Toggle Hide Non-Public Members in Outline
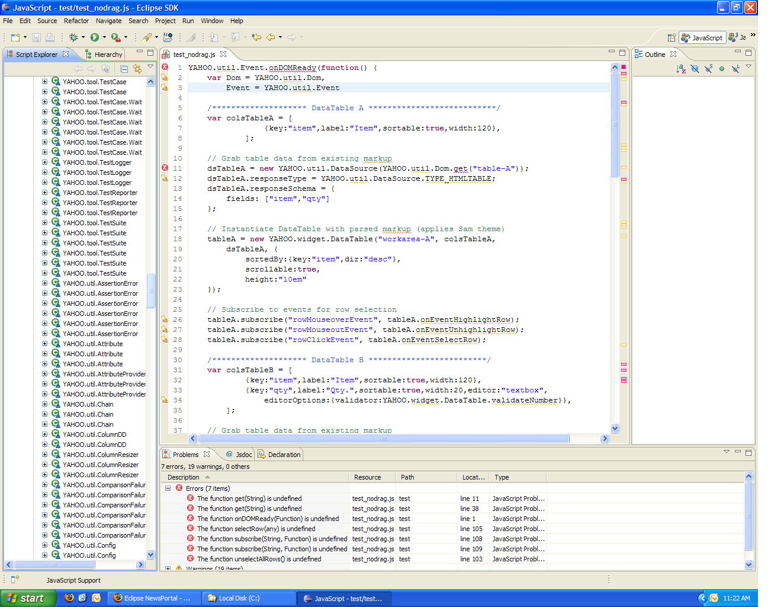 click(722, 69)
